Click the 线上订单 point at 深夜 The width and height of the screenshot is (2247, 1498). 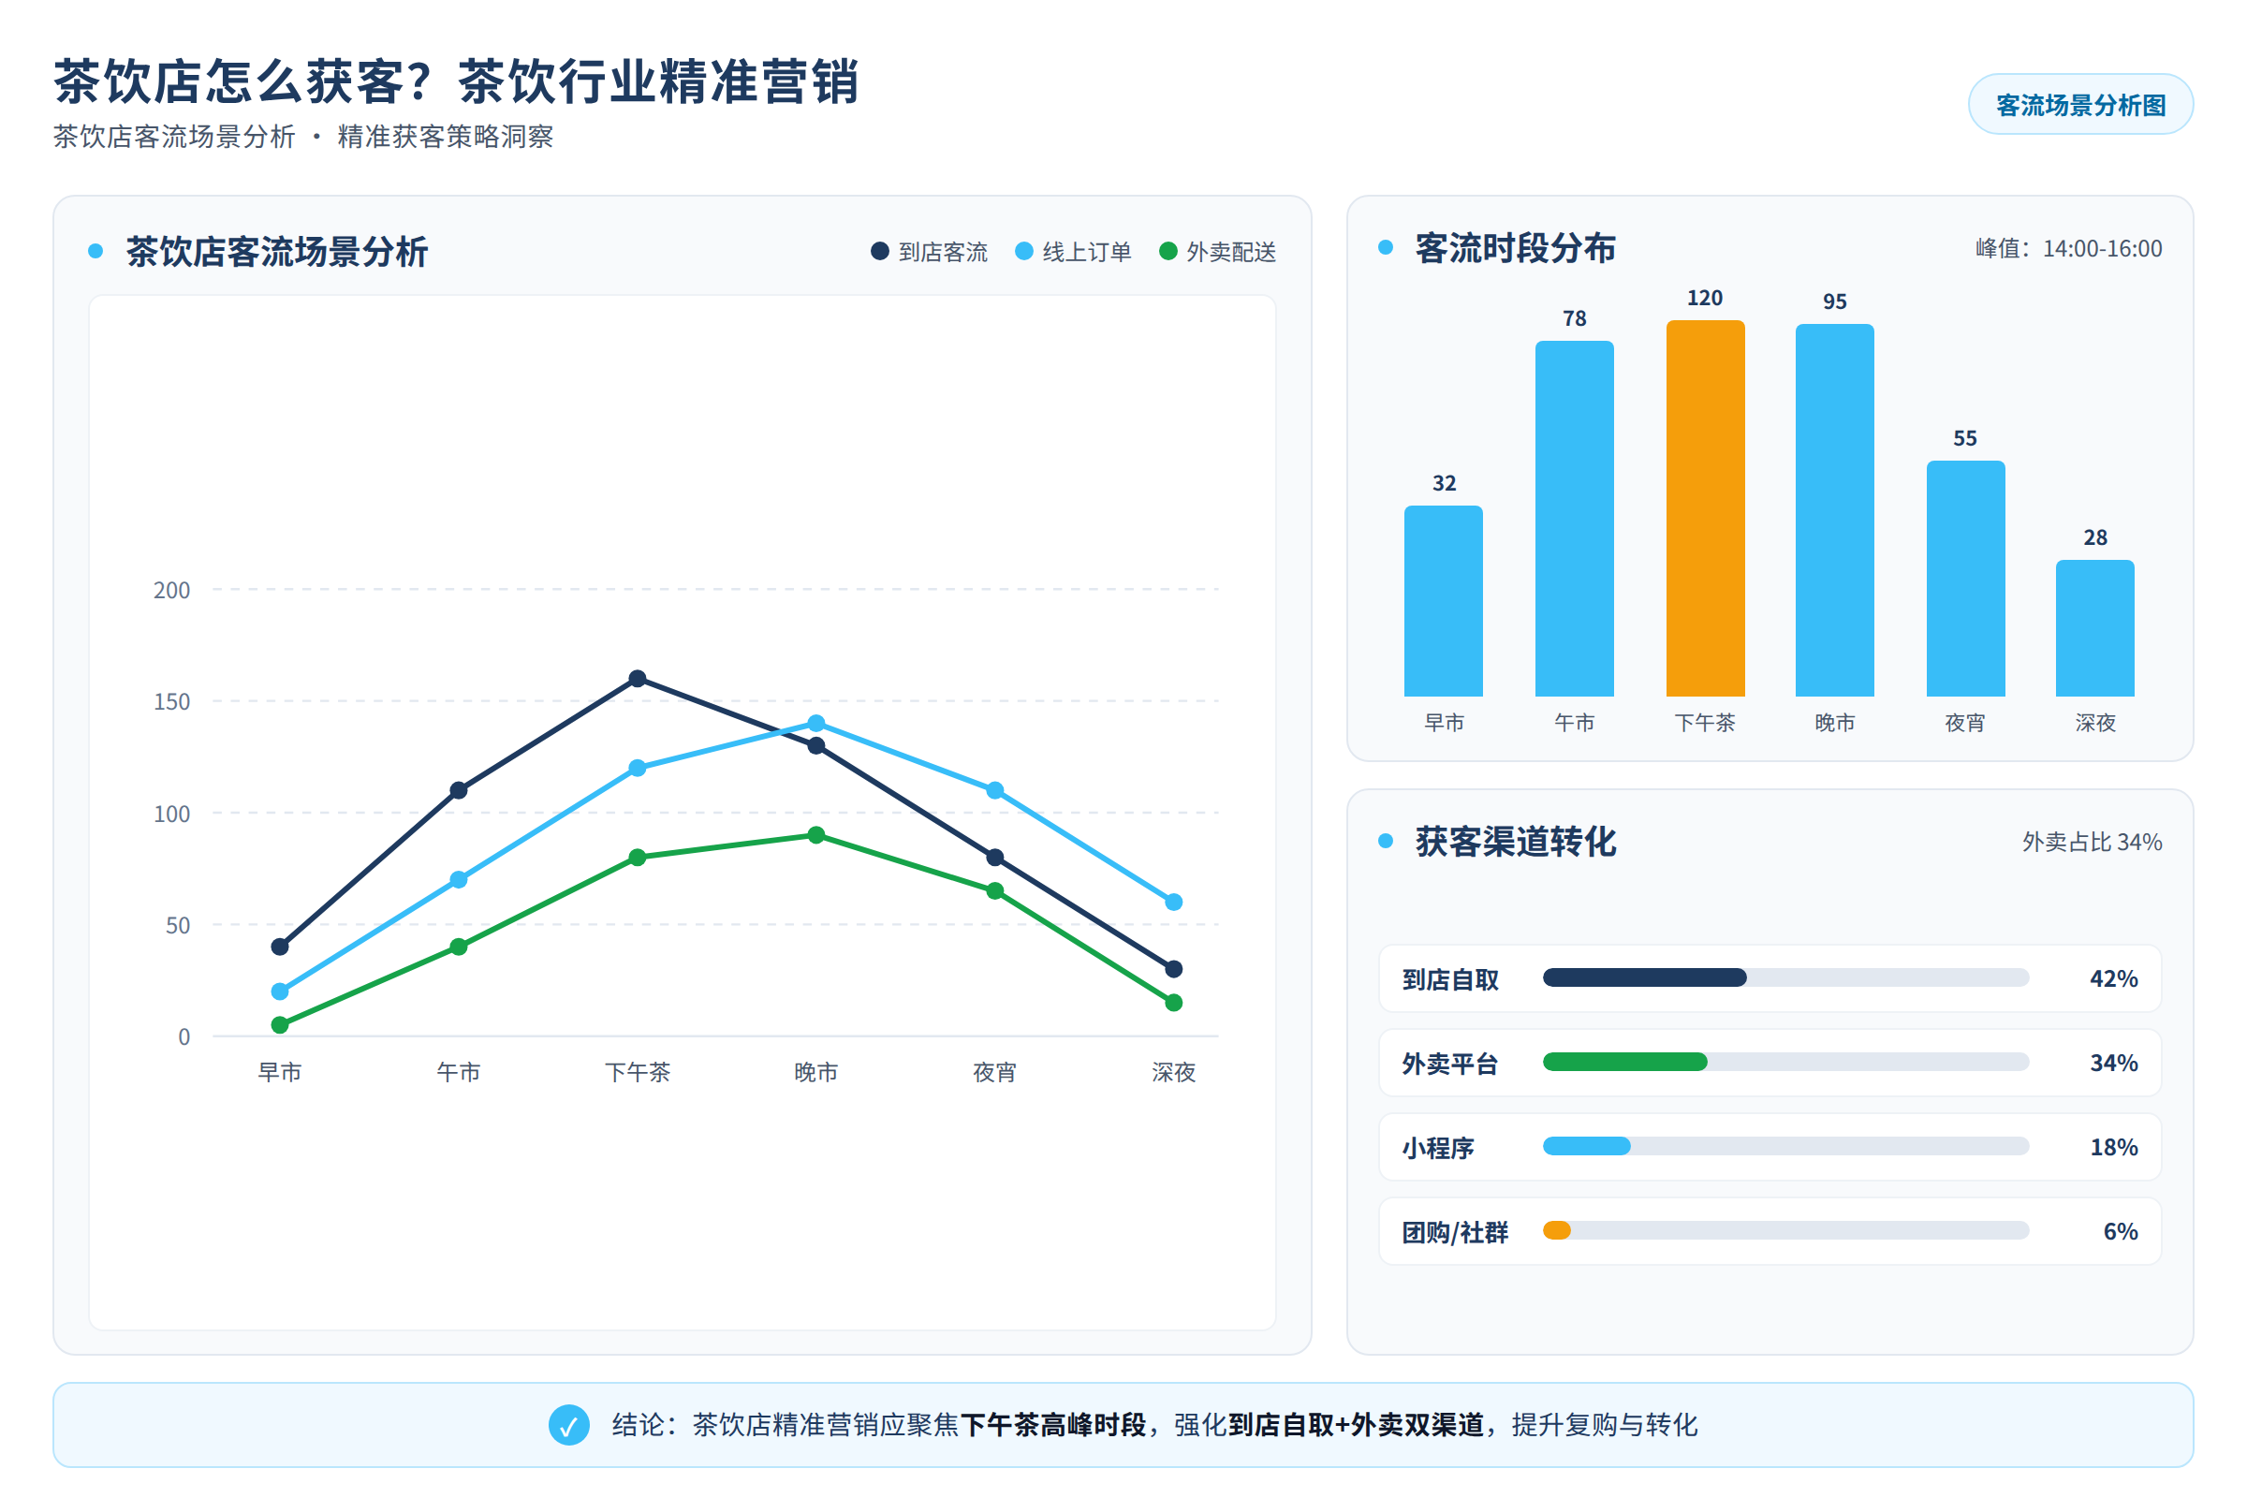click(x=1173, y=902)
